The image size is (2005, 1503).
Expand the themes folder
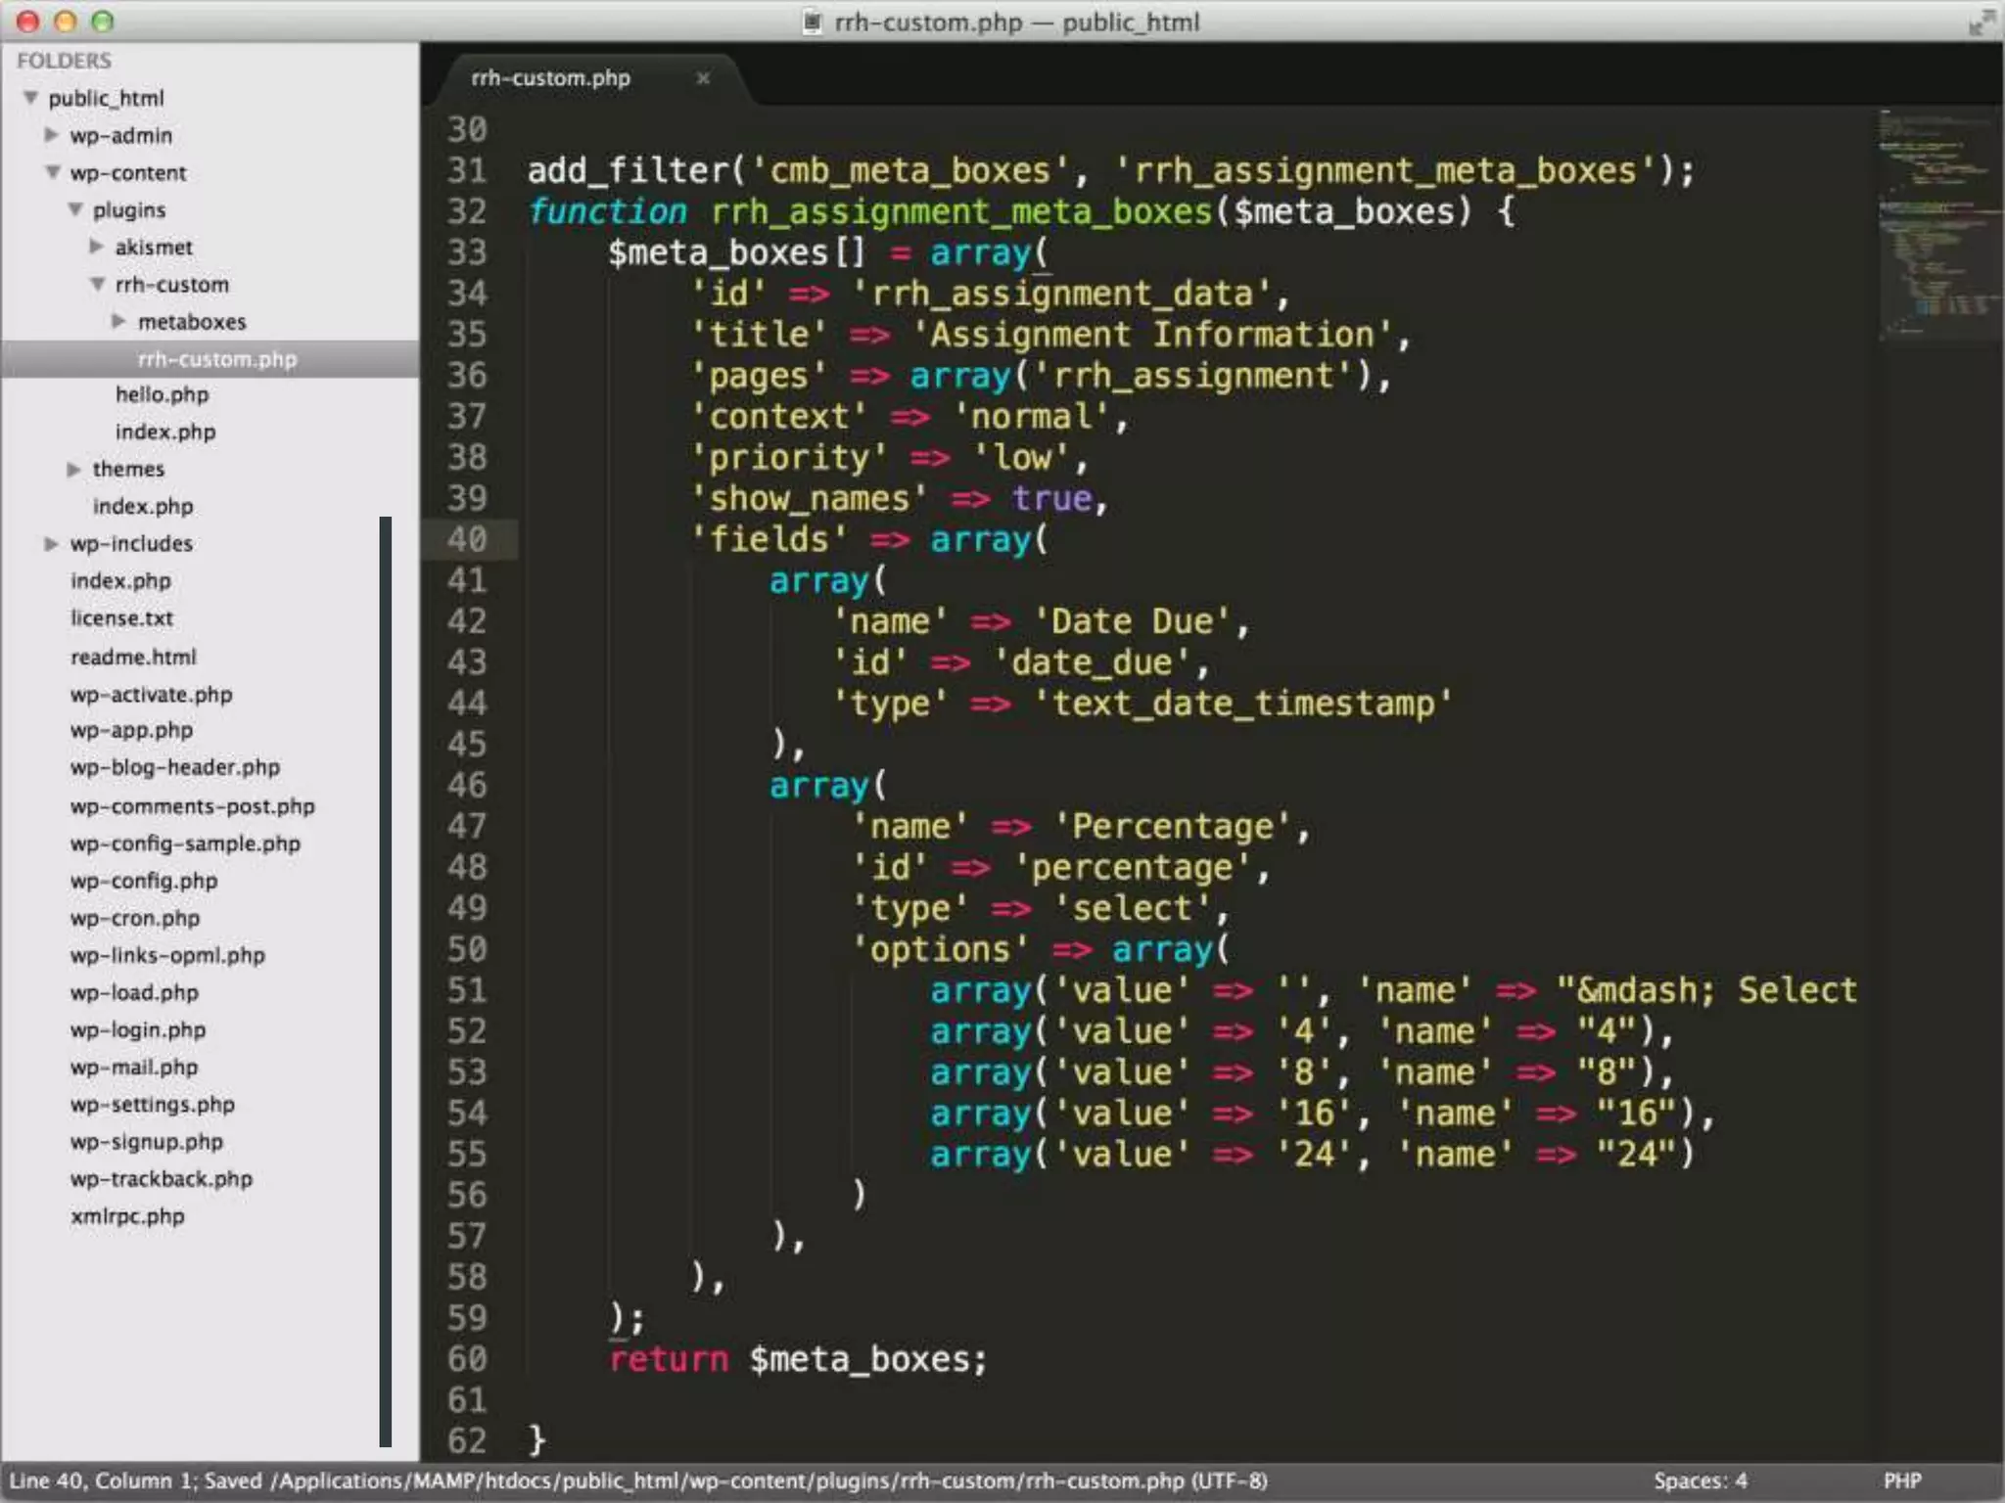tap(74, 469)
